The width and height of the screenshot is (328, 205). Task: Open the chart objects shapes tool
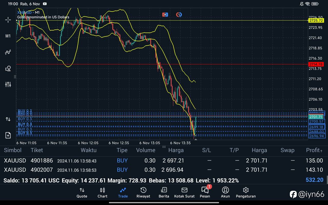(8, 68)
